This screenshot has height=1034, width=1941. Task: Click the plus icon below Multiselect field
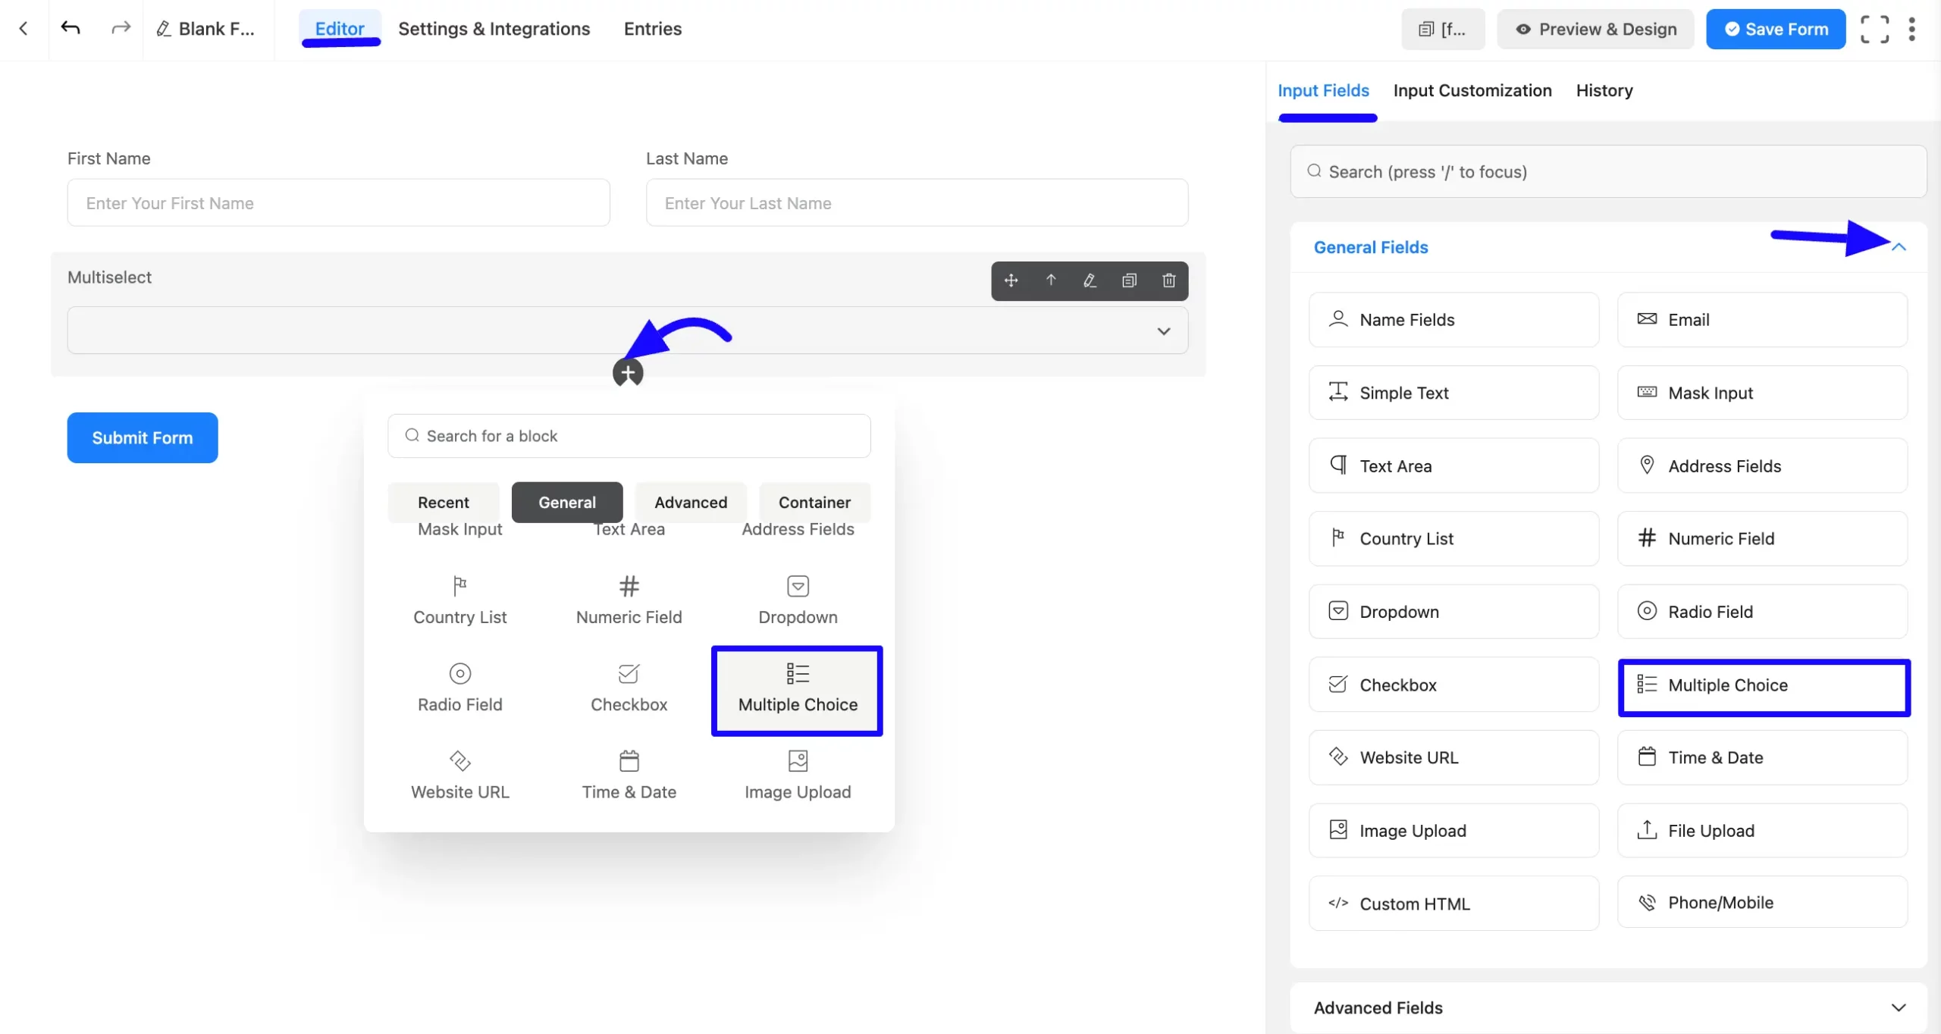(628, 373)
